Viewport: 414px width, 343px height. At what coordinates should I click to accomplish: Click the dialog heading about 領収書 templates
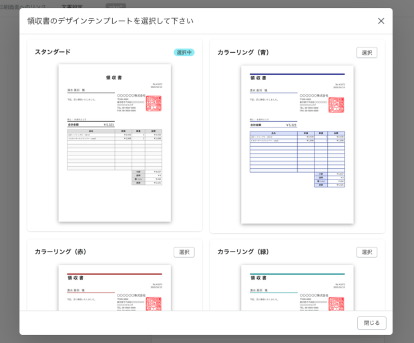(x=110, y=21)
